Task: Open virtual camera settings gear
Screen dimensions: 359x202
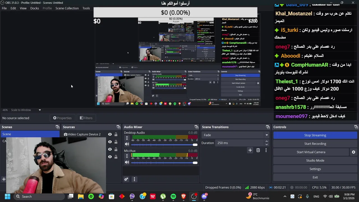Action: click(x=353, y=152)
